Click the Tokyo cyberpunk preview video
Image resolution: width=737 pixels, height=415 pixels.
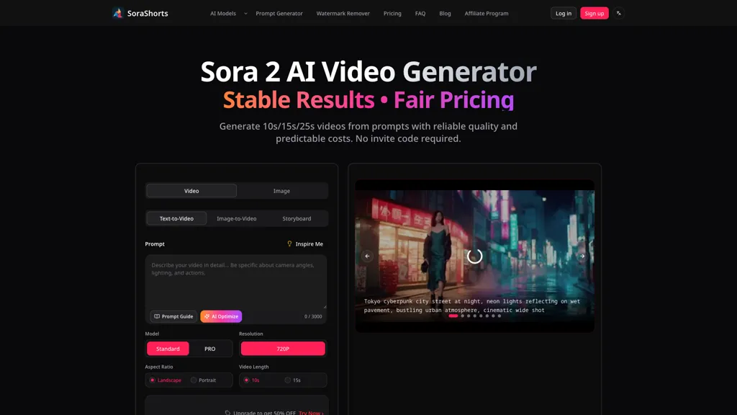(475, 256)
